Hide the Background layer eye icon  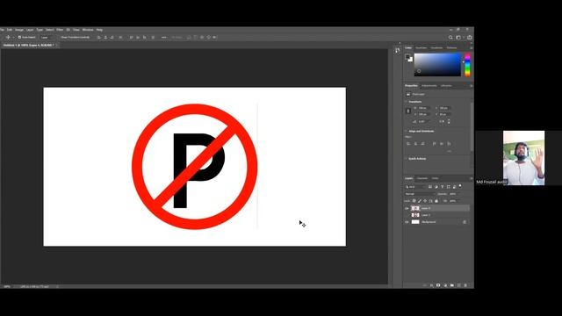(x=407, y=222)
